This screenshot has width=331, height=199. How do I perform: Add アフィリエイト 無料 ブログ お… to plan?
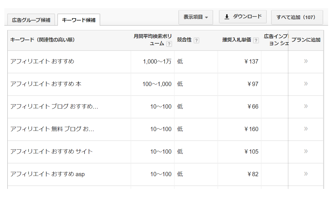306,129
